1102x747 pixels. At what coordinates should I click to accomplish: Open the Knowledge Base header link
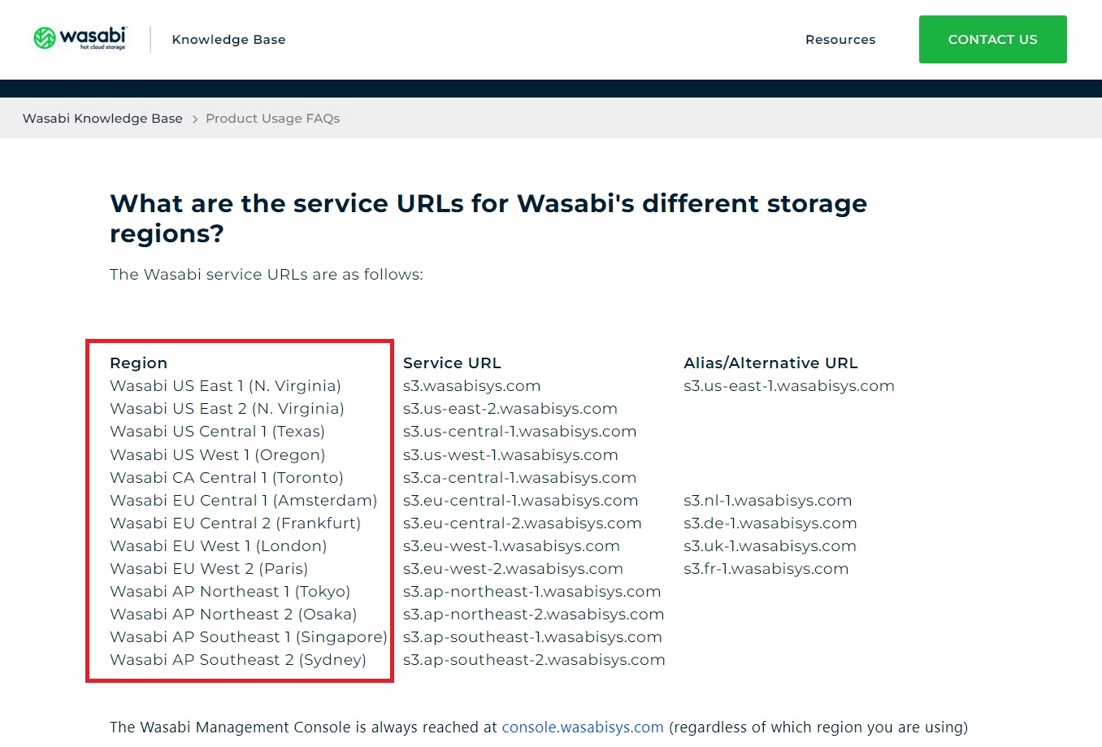(228, 40)
